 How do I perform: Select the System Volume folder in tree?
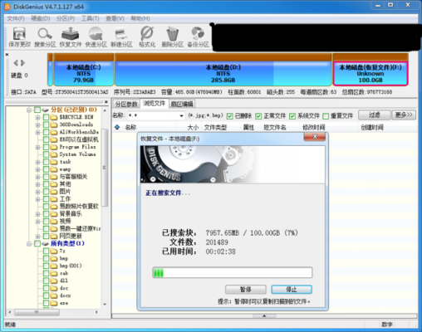click(77, 154)
